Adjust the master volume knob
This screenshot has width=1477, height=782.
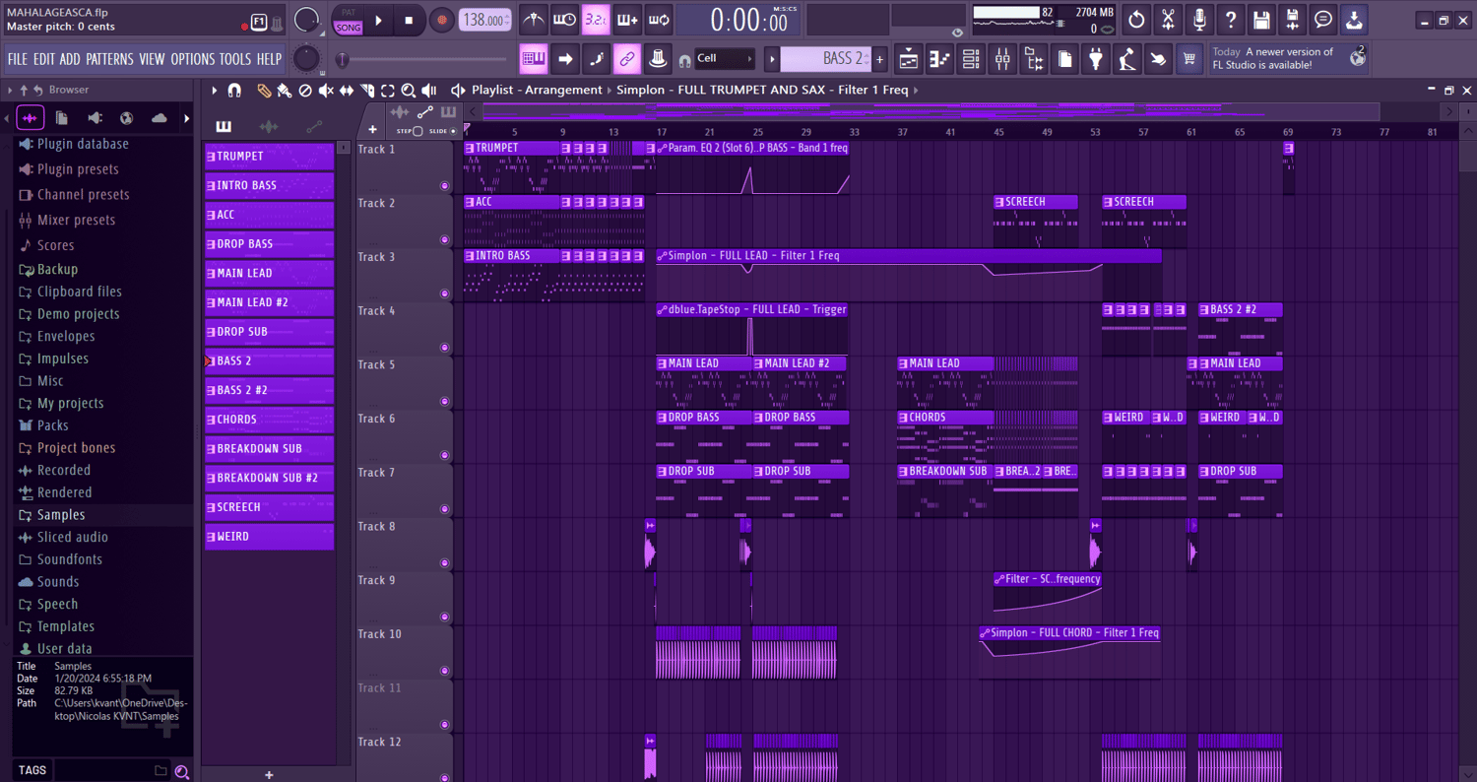tap(307, 20)
